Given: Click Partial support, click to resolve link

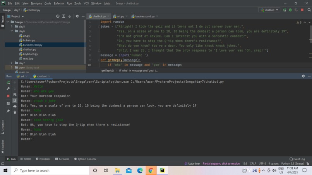Looking at the screenshot, I should pyautogui.click(x=221, y=164).
